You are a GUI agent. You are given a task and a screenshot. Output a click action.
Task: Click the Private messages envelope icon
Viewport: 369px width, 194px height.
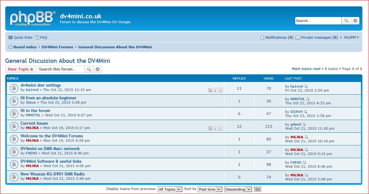coord(298,37)
